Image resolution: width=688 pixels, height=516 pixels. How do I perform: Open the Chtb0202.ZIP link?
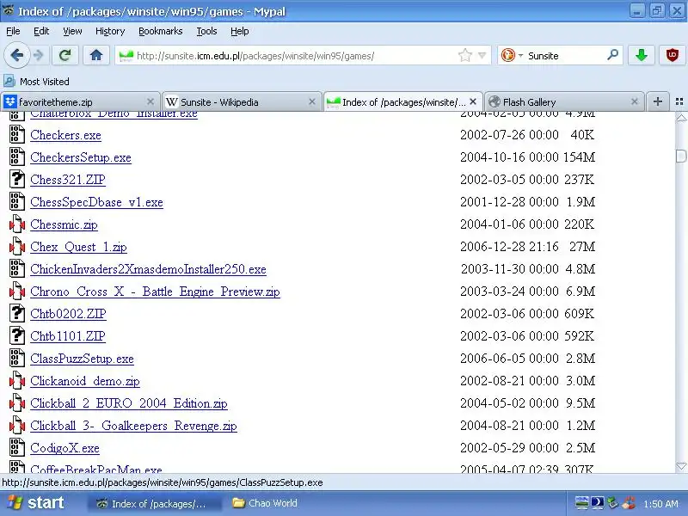pyautogui.click(x=69, y=314)
